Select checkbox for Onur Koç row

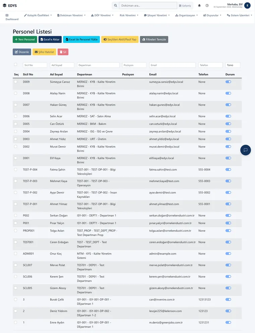coord(15,254)
